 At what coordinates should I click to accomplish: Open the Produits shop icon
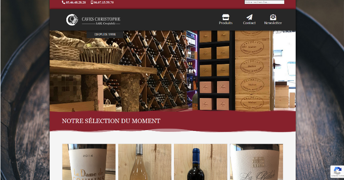tap(225, 17)
